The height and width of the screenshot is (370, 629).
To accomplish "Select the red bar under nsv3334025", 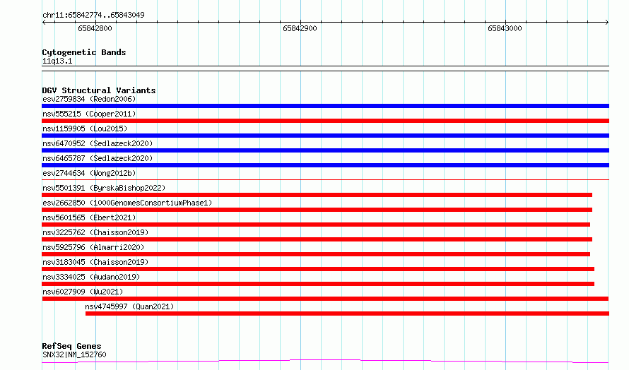I will point(318,284).
